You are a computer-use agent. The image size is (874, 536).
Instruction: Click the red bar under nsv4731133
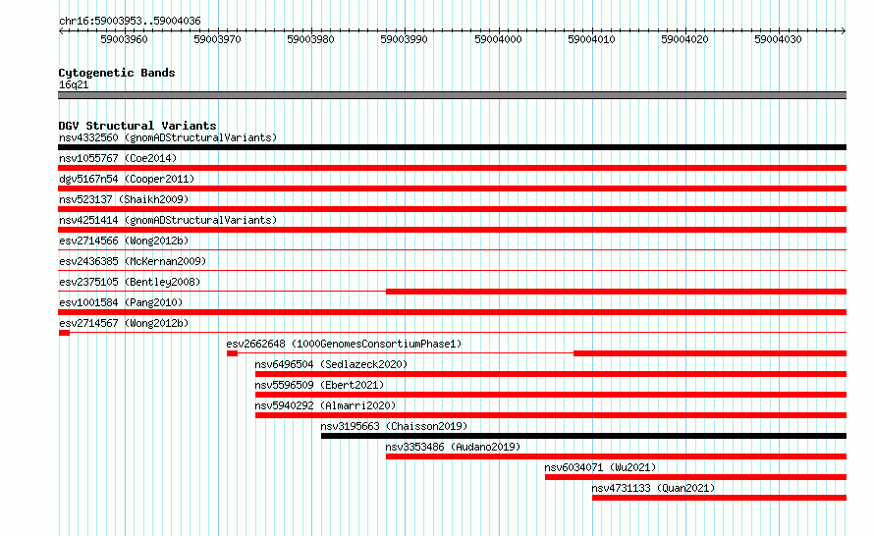719,498
